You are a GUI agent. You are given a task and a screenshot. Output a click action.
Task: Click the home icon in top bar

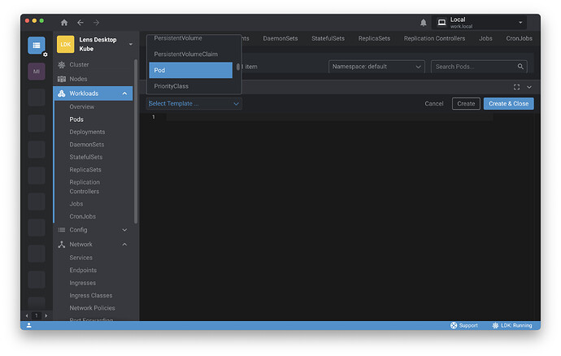64,23
